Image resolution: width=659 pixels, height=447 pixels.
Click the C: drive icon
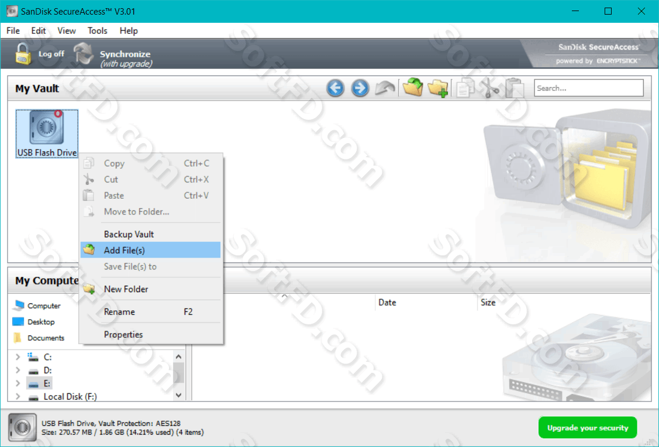33,357
